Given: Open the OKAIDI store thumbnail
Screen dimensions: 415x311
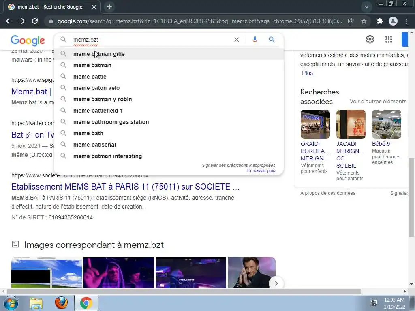Looking at the screenshot, I should pos(315,124).
